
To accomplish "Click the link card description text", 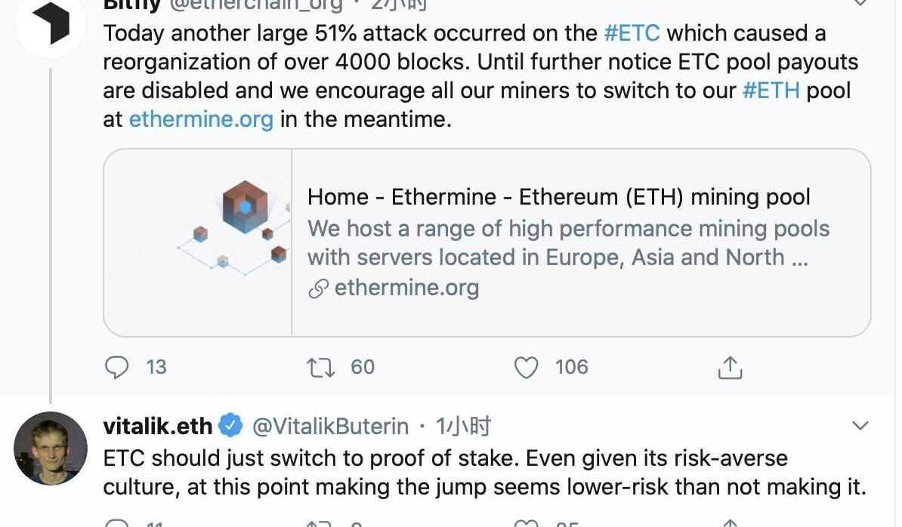I will tap(568, 242).
